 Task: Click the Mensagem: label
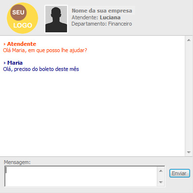[x=17, y=162]
